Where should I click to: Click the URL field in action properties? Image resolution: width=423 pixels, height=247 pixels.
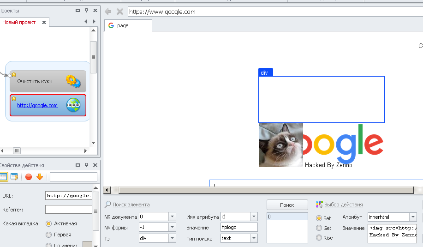click(x=69, y=195)
